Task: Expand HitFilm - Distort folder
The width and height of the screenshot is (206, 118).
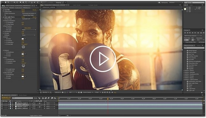Action: pyautogui.click(x=184, y=70)
